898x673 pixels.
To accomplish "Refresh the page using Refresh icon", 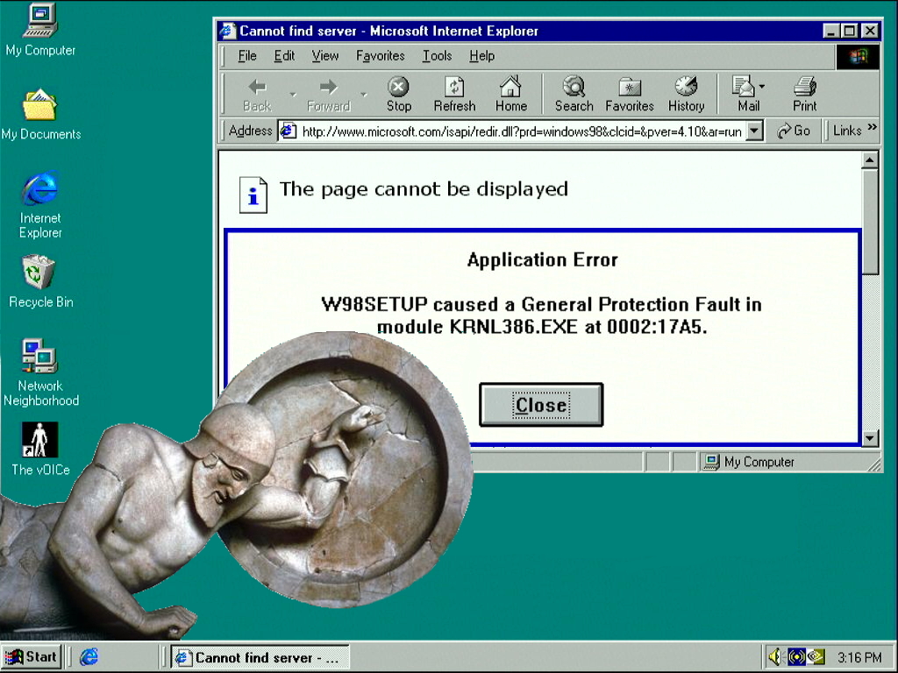I will tap(454, 88).
